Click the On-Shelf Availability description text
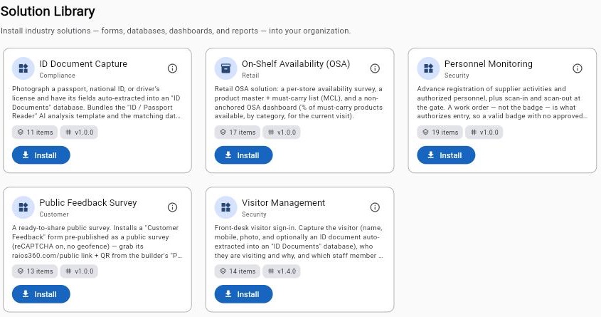The image size is (601, 317). [x=299, y=103]
